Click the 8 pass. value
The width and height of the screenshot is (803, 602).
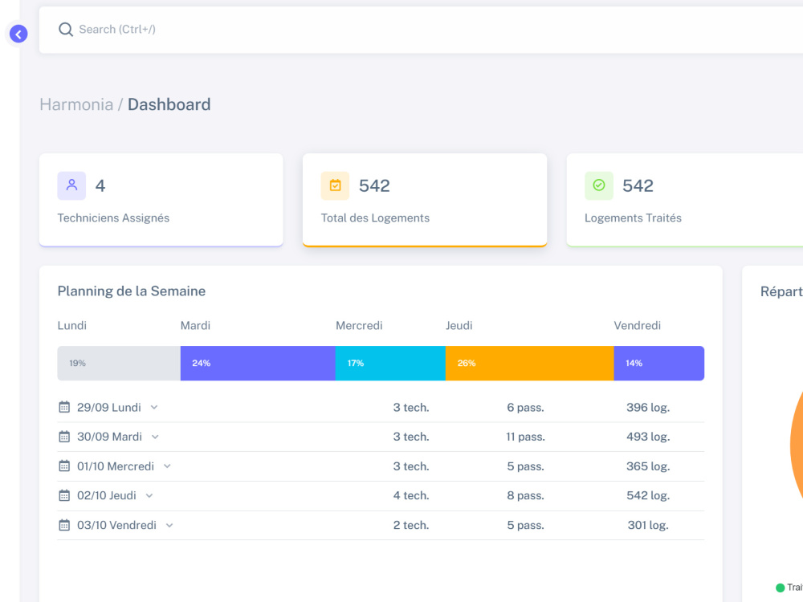(x=525, y=495)
